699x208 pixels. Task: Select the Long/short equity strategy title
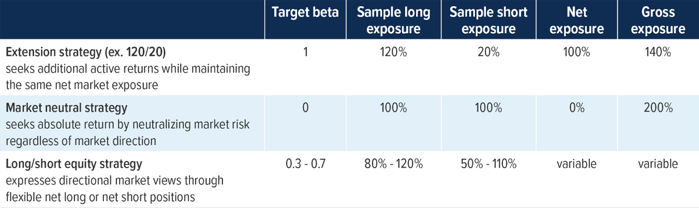(74, 164)
